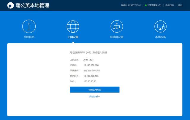Switch to the 本地设备 tab label
The width and height of the screenshot is (190, 120).
click(160, 37)
